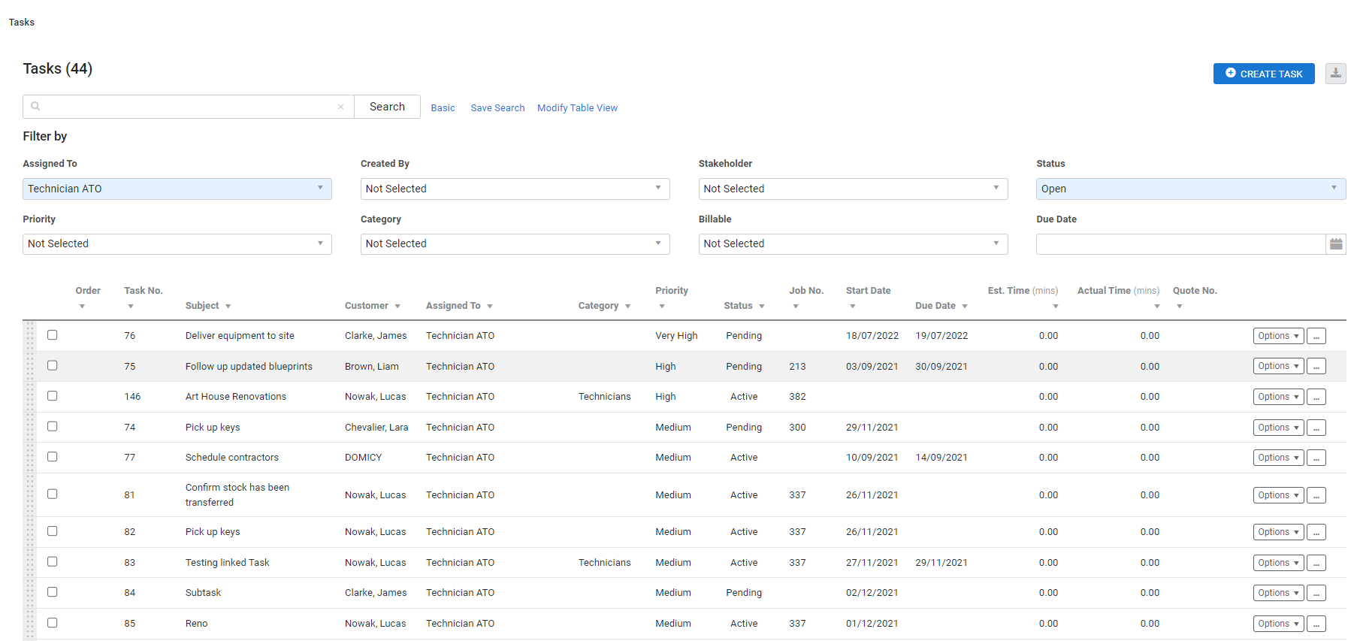The height and width of the screenshot is (641, 1357).
Task: Click subject Follow up updated blueprints
Action: tap(249, 367)
